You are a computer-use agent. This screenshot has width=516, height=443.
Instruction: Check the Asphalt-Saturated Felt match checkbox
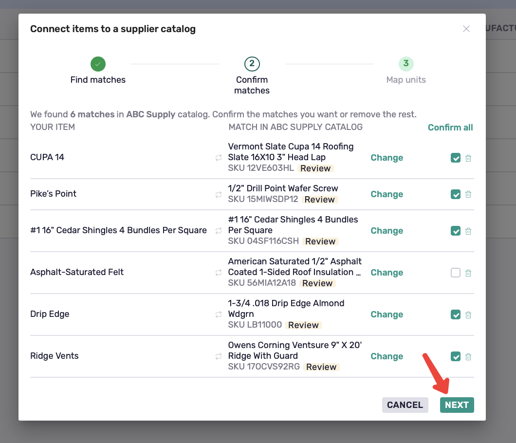pyautogui.click(x=456, y=273)
